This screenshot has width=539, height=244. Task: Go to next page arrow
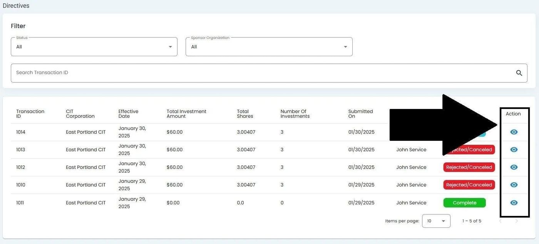click(517, 221)
